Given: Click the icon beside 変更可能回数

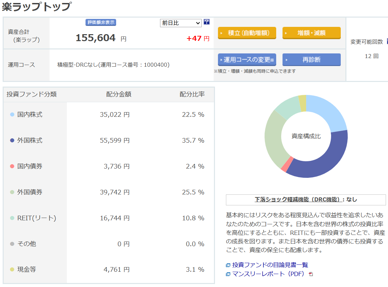Looking at the screenshot, I should point(387,41).
